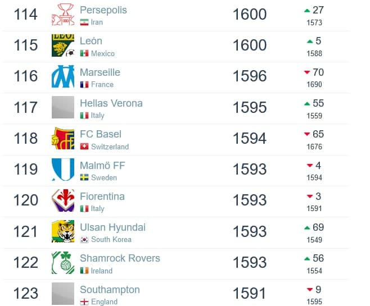Click the Sweden country link

[x=104, y=177]
